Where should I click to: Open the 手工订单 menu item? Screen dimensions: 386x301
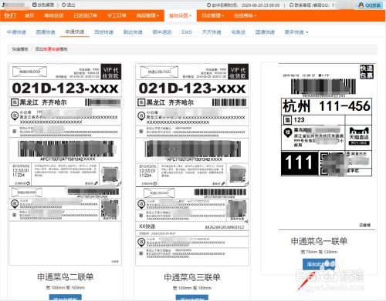[117, 15]
